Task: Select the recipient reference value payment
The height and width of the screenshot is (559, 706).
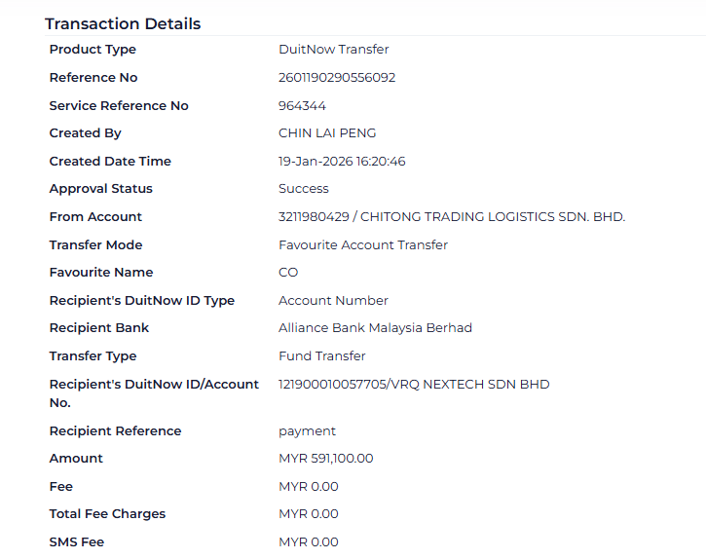Action: (307, 431)
